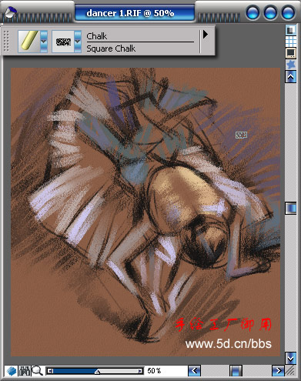Viewport: 301px width, 381px height.
Task: Click the Square Chalk variant thumbnail
Action: (63, 42)
